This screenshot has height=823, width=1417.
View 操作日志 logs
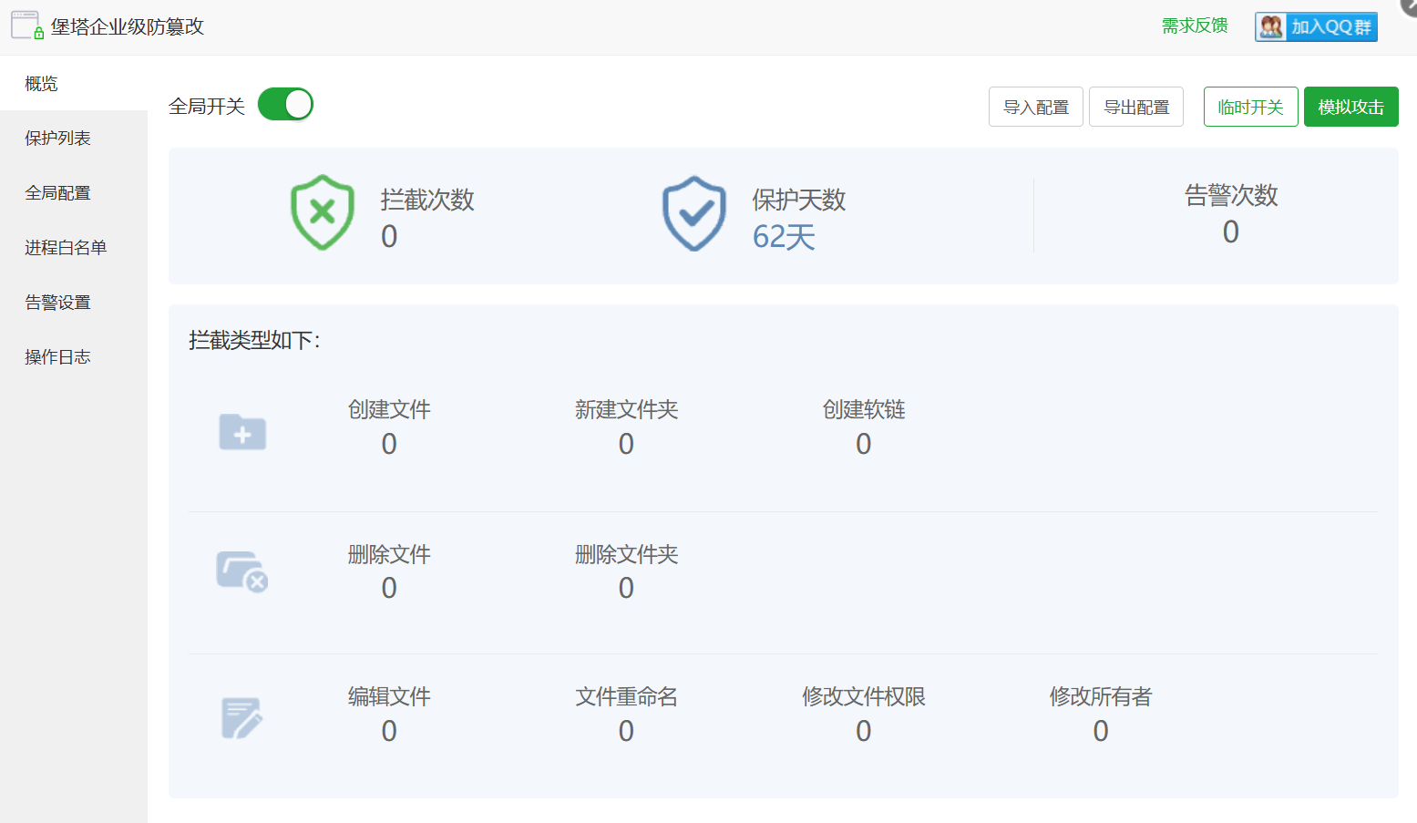point(57,356)
